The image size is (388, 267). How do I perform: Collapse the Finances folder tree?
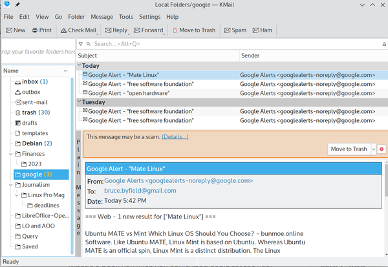[x=10, y=154]
